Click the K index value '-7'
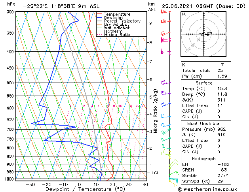 [x=220, y=65]
